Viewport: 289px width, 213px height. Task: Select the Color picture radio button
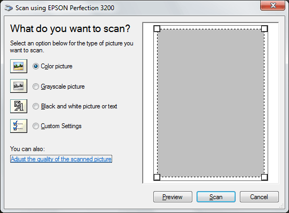pos(36,66)
